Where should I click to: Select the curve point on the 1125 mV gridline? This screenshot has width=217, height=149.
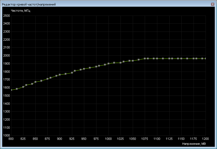169,58
